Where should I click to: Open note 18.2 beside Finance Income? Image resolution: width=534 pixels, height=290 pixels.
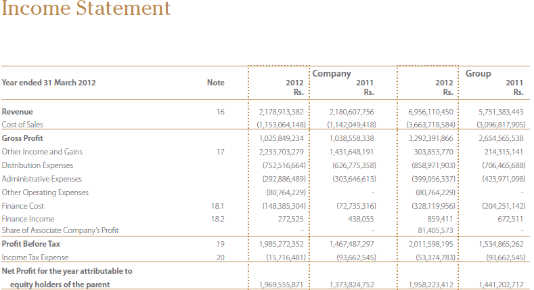click(x=217, y=219)
